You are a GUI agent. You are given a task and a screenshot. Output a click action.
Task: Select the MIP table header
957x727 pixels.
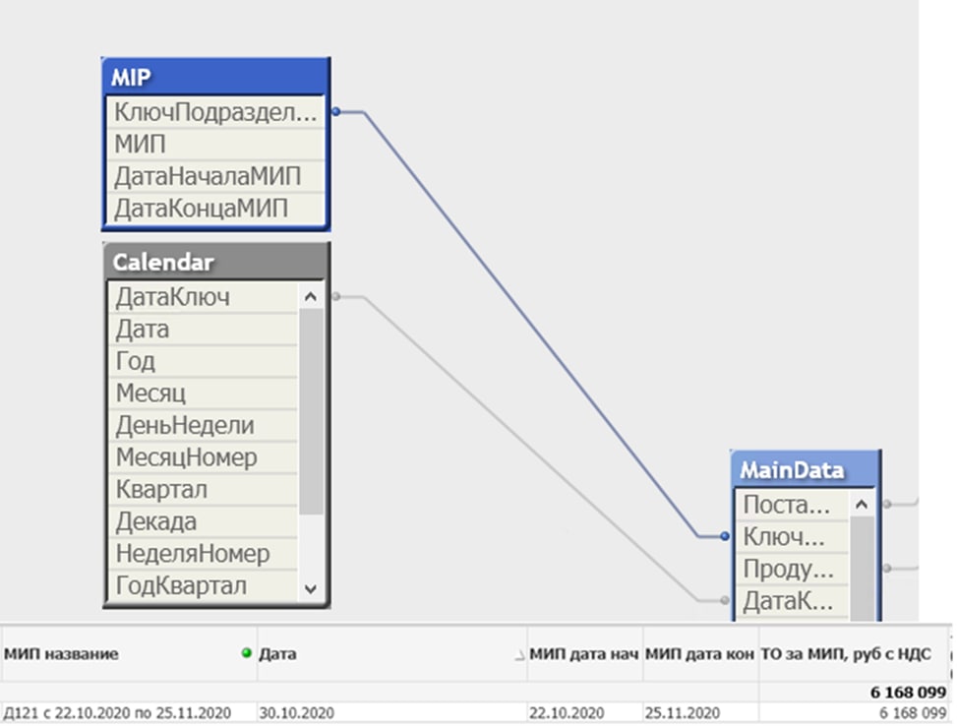[x=215, y=77]
